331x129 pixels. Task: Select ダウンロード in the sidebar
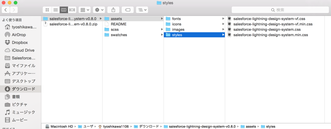pos(21,89)
